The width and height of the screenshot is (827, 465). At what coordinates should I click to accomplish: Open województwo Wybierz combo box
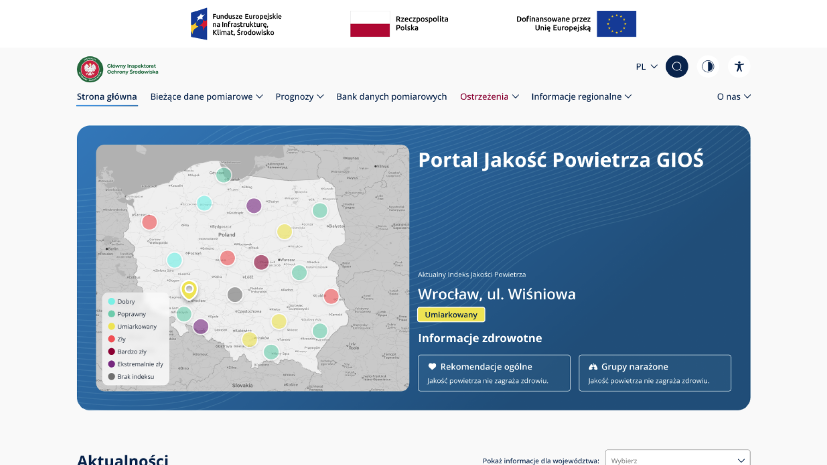click(677, 460)
